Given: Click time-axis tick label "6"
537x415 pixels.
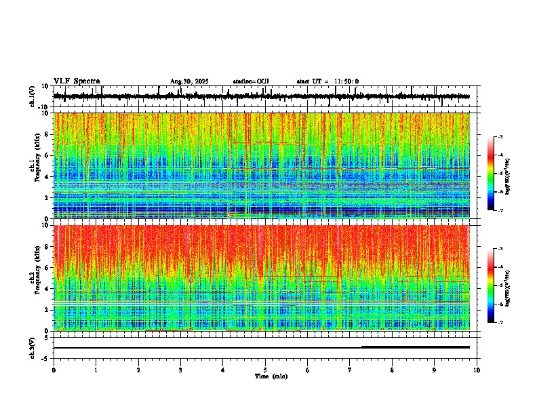Looking at the screenshot, I should [x=308, y=370].
